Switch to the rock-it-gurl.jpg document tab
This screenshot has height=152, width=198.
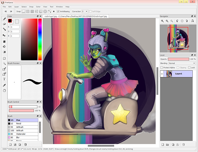click(x=76, y=16)
